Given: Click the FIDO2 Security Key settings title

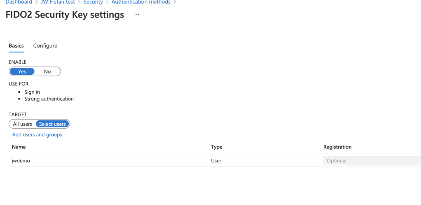Looking at the screenshot, I should [65, 15].
